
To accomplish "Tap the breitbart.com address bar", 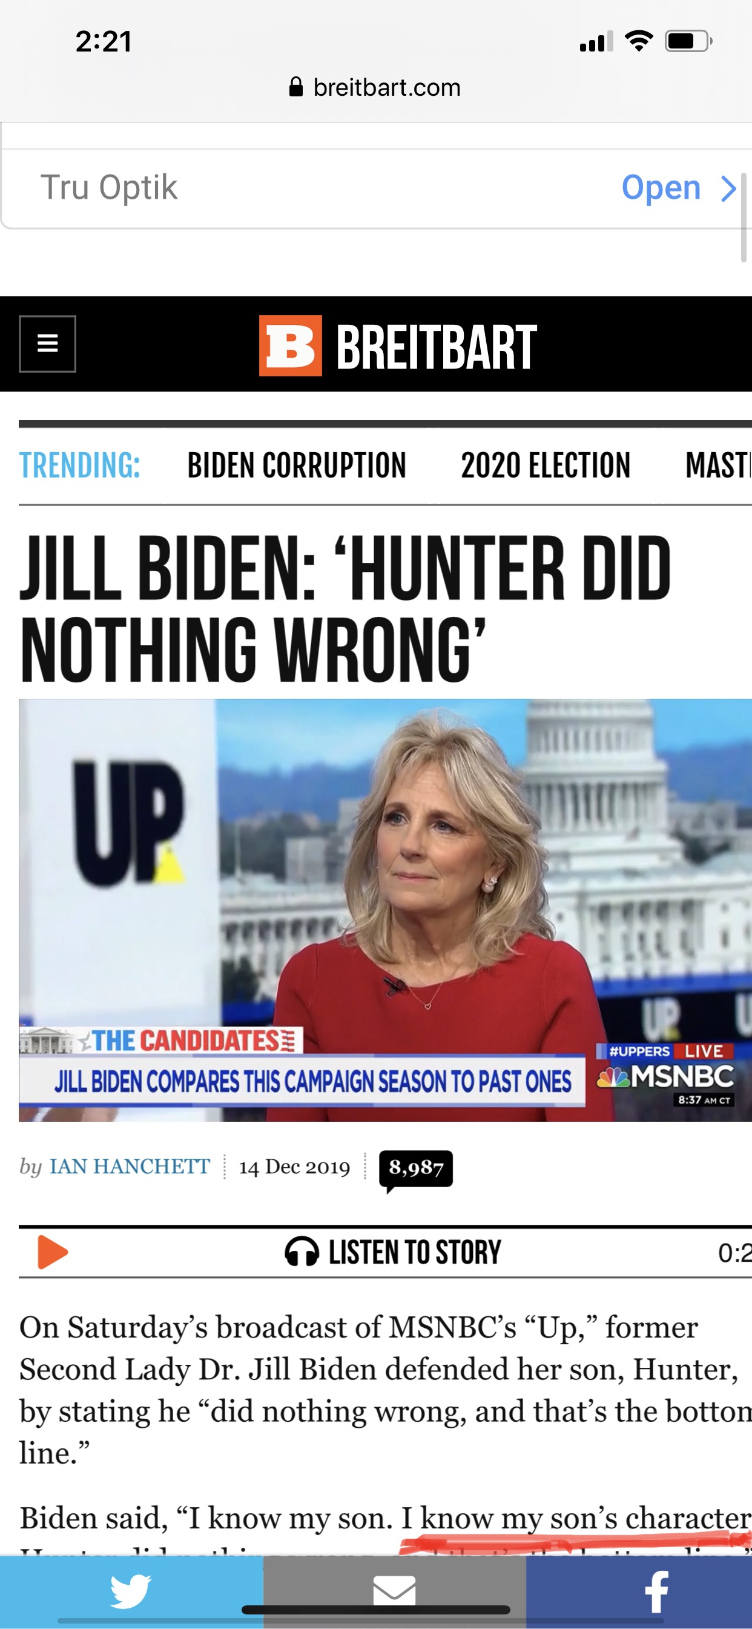I will (x=375, y=87).
